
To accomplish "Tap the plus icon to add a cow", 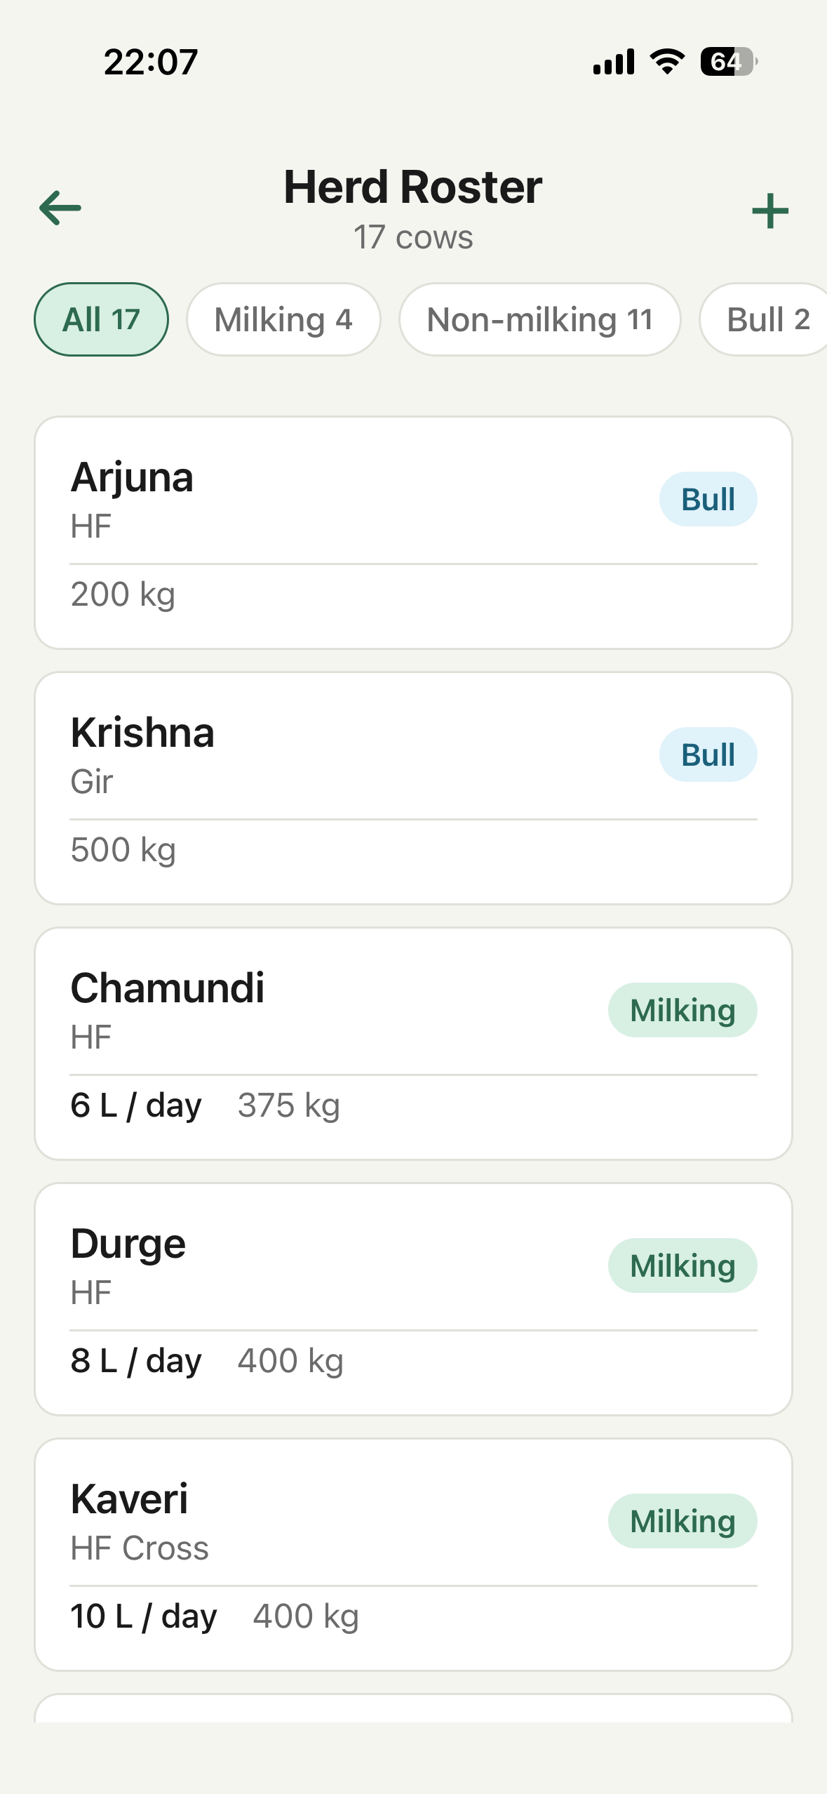I will (769, 211).
